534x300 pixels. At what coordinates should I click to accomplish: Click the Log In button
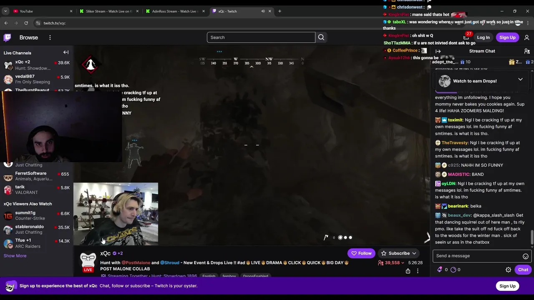pyautogui.click(x=483, y=37)
